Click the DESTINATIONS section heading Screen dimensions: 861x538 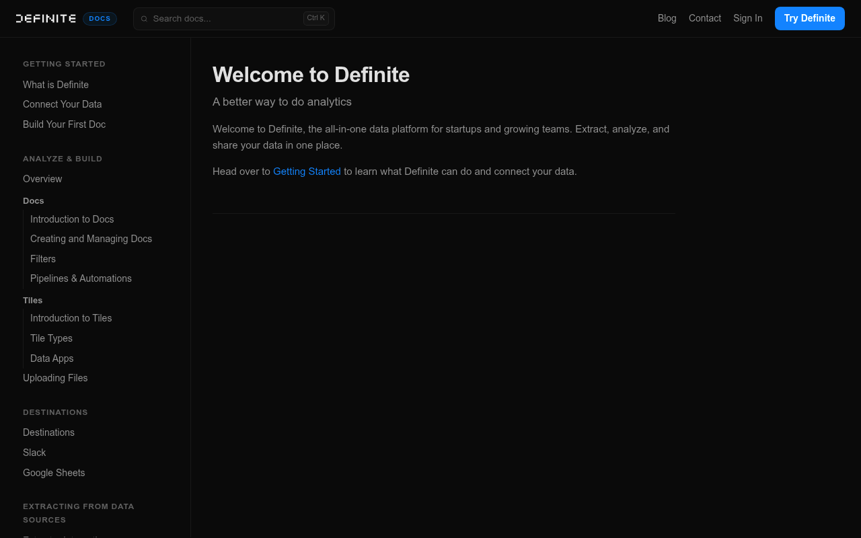55,412
